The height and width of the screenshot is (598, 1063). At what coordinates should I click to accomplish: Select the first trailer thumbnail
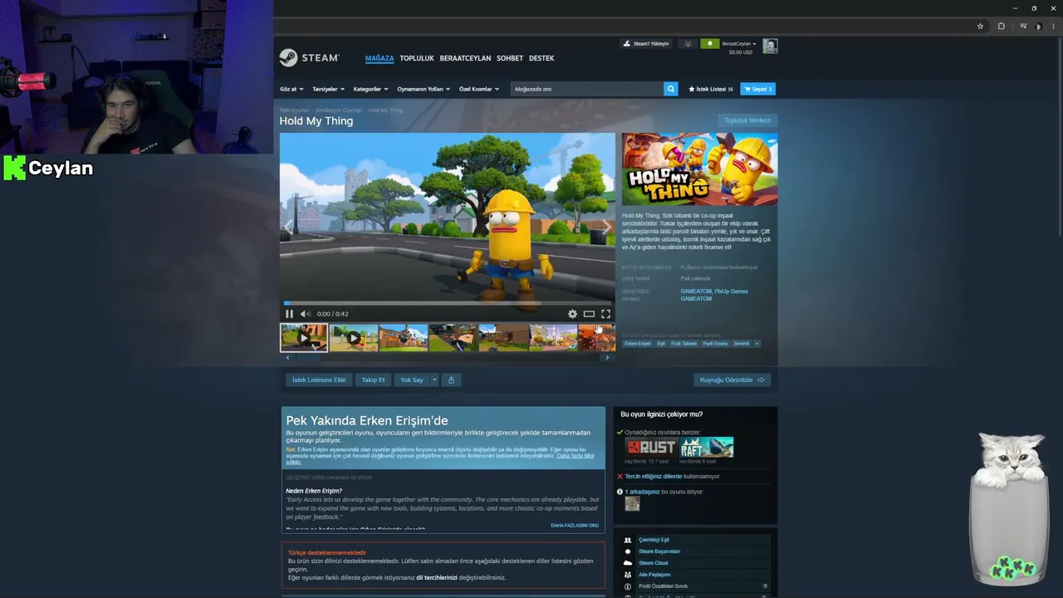pyautogui.click(x=304, y=338)
